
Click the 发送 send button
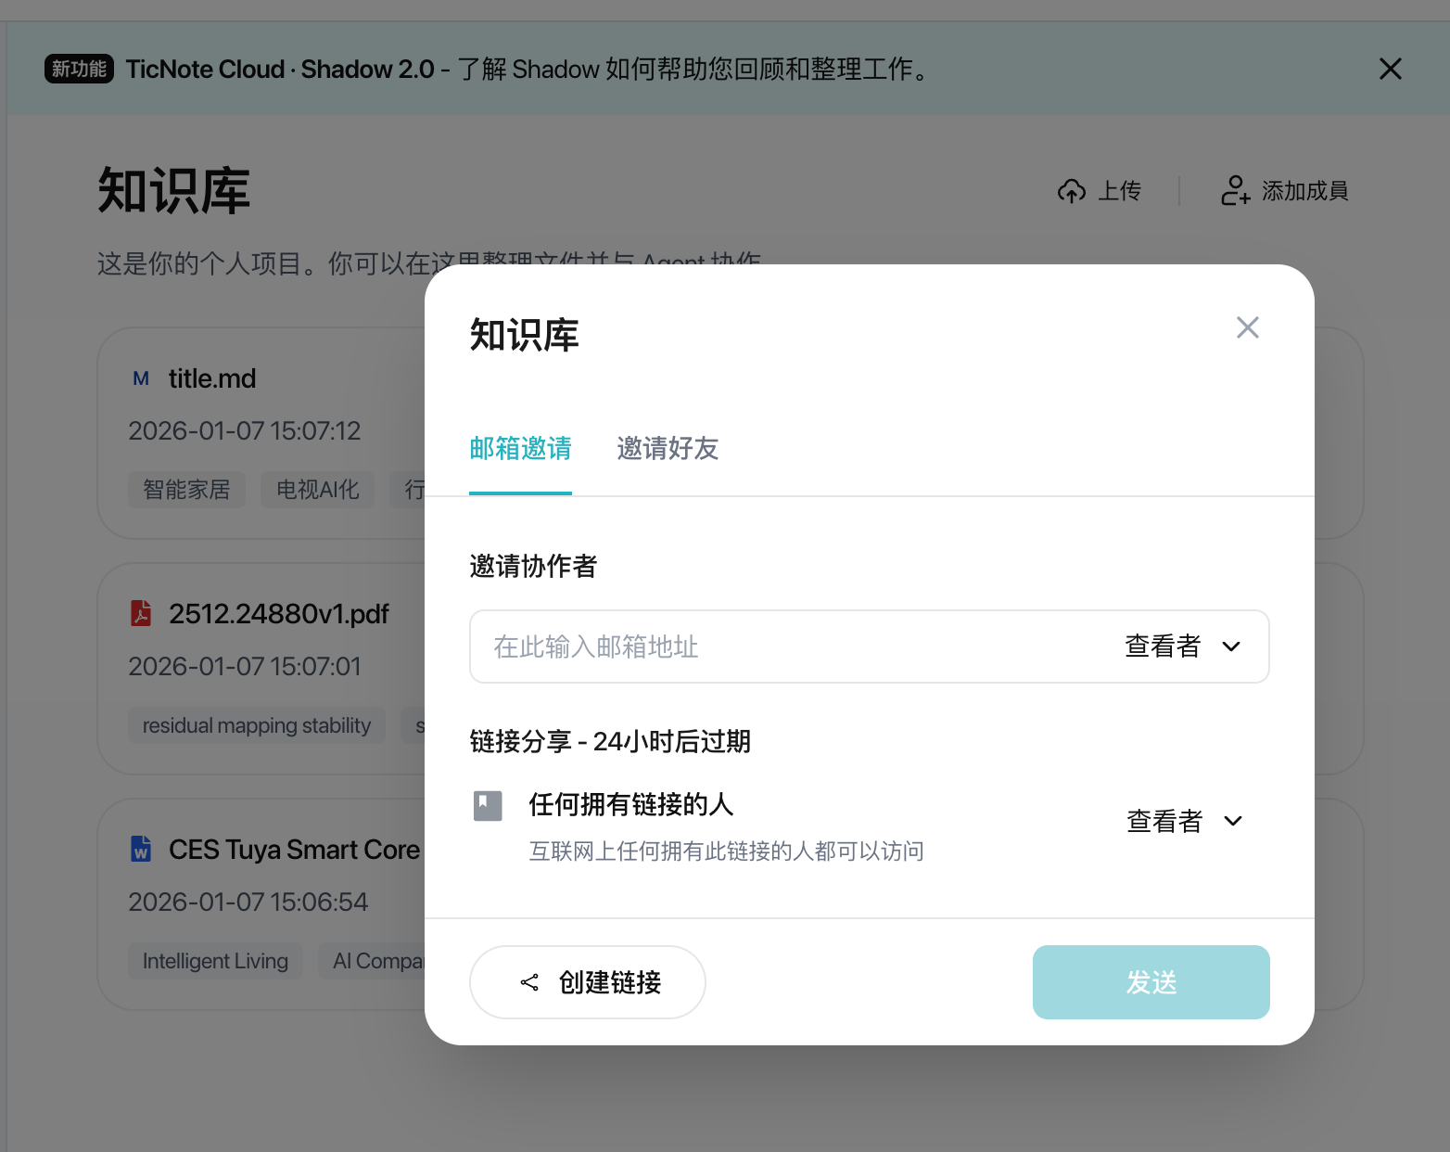(x=1151, y=982)
